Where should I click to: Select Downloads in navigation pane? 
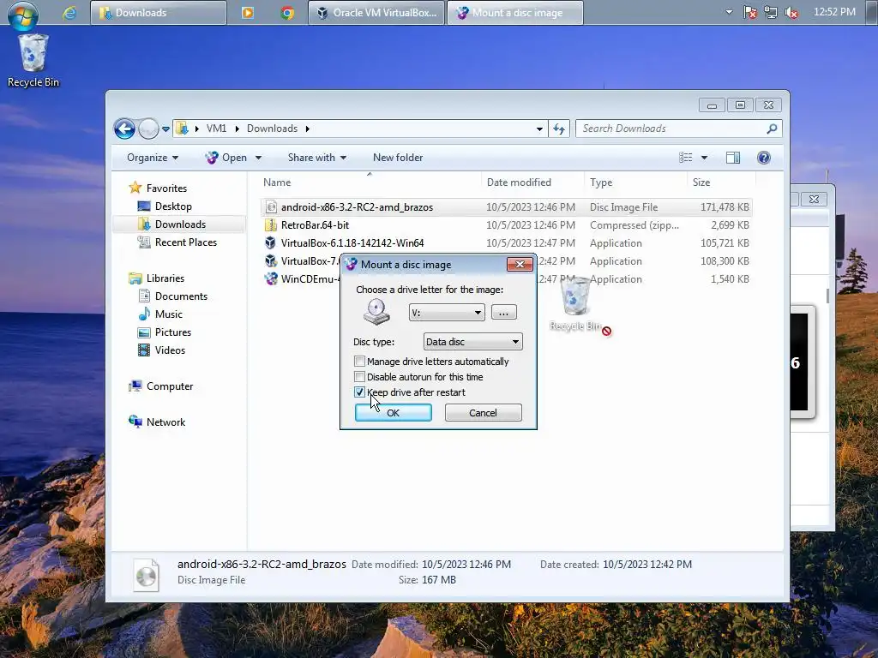[x=180, y=224]
